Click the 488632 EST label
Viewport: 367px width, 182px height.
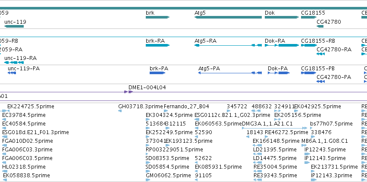[x=262, y=107]
